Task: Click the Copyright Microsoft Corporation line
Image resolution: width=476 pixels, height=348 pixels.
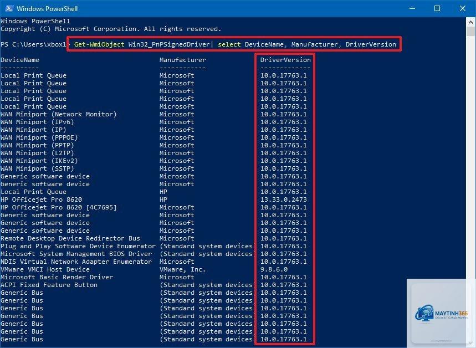Action: pyautogui.click(x=111, y=29)
